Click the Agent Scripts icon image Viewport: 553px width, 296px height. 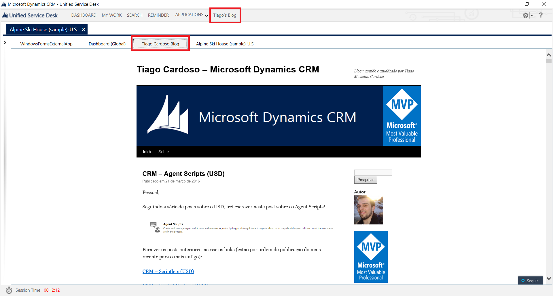point(155,227)
